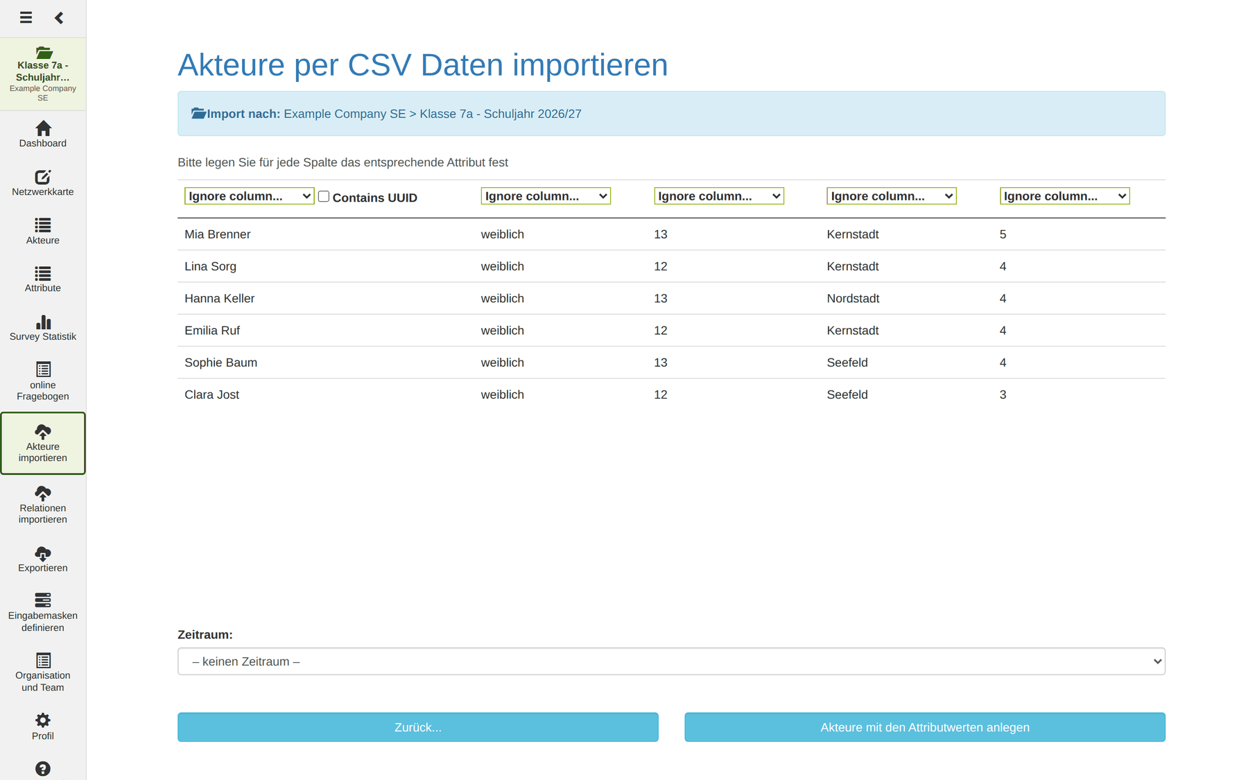This screenshot has width=1248, height=780.
Task: Click the Hanna Keller cell
Action: coord(220,299)
